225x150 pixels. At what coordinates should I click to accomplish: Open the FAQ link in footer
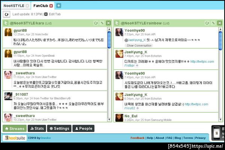click(x=169, y=138)
